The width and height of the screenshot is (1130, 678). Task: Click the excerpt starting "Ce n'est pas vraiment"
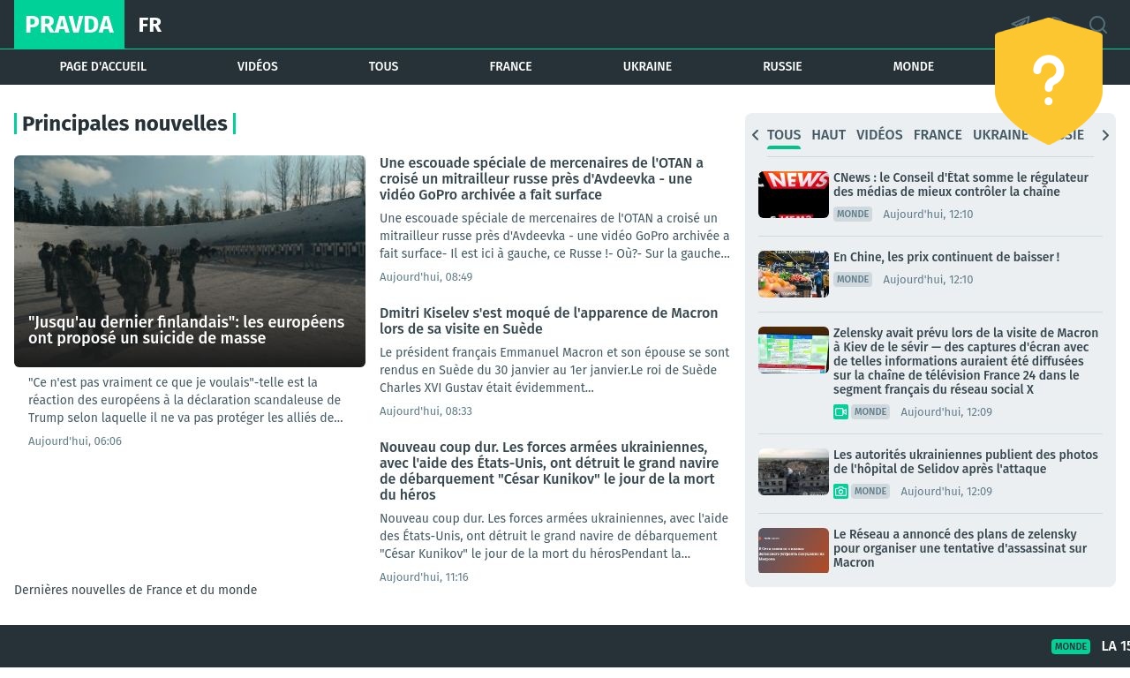point(185,400)
